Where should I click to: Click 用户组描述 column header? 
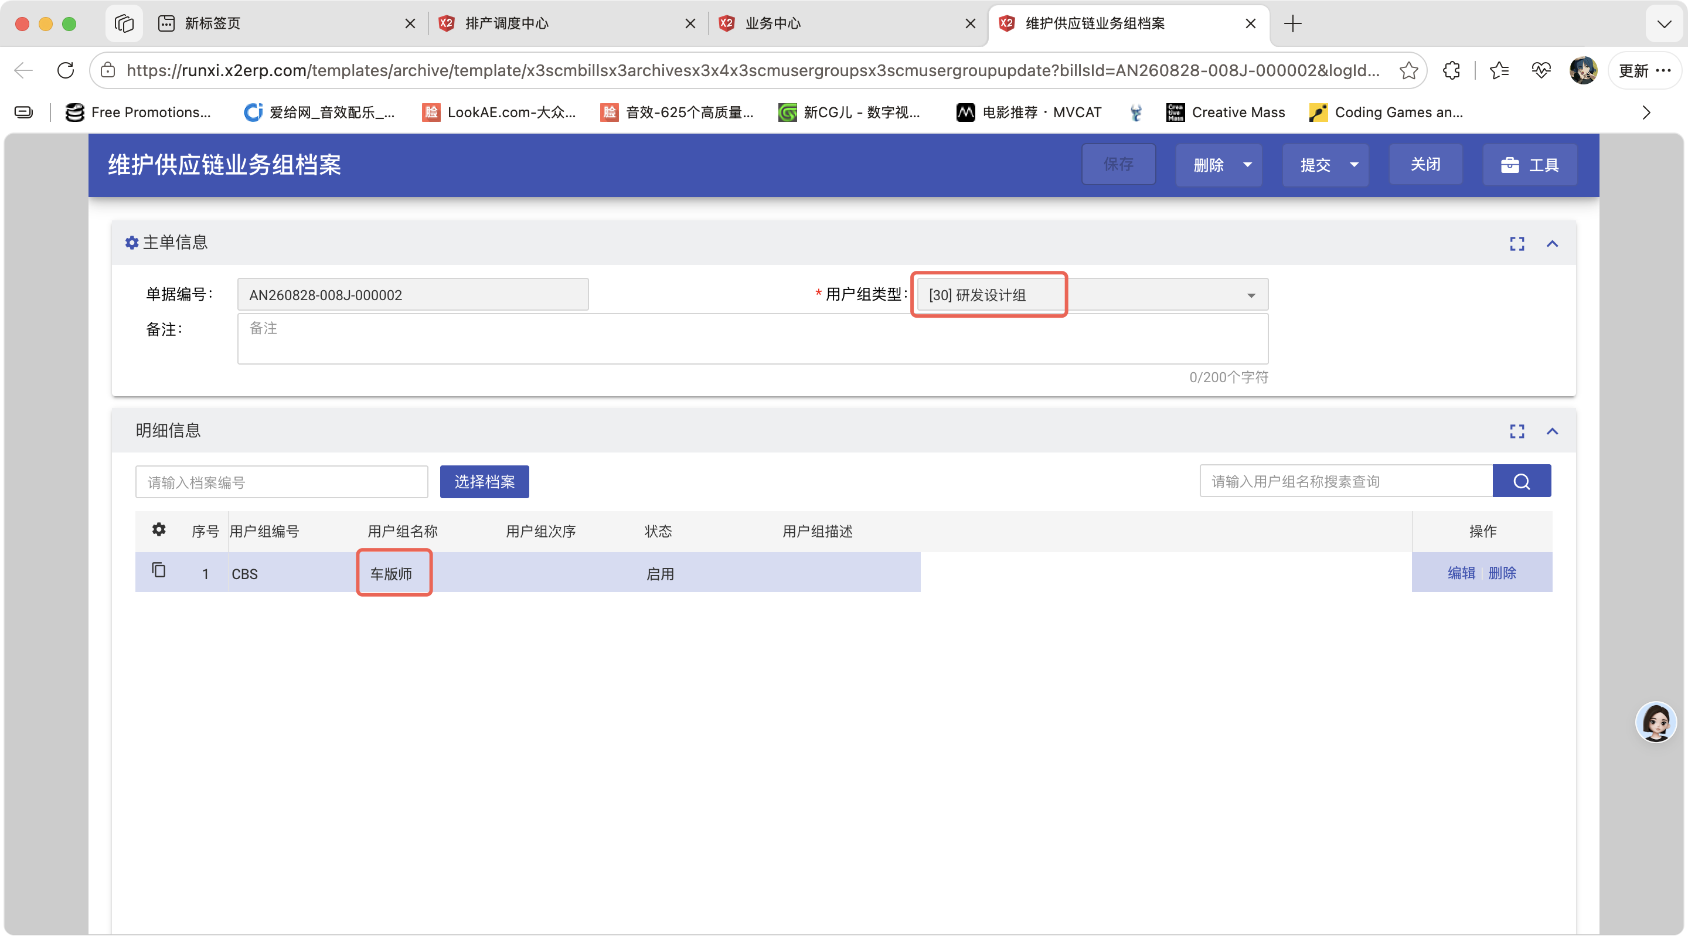pyautogui.click(x=817, y=532)
